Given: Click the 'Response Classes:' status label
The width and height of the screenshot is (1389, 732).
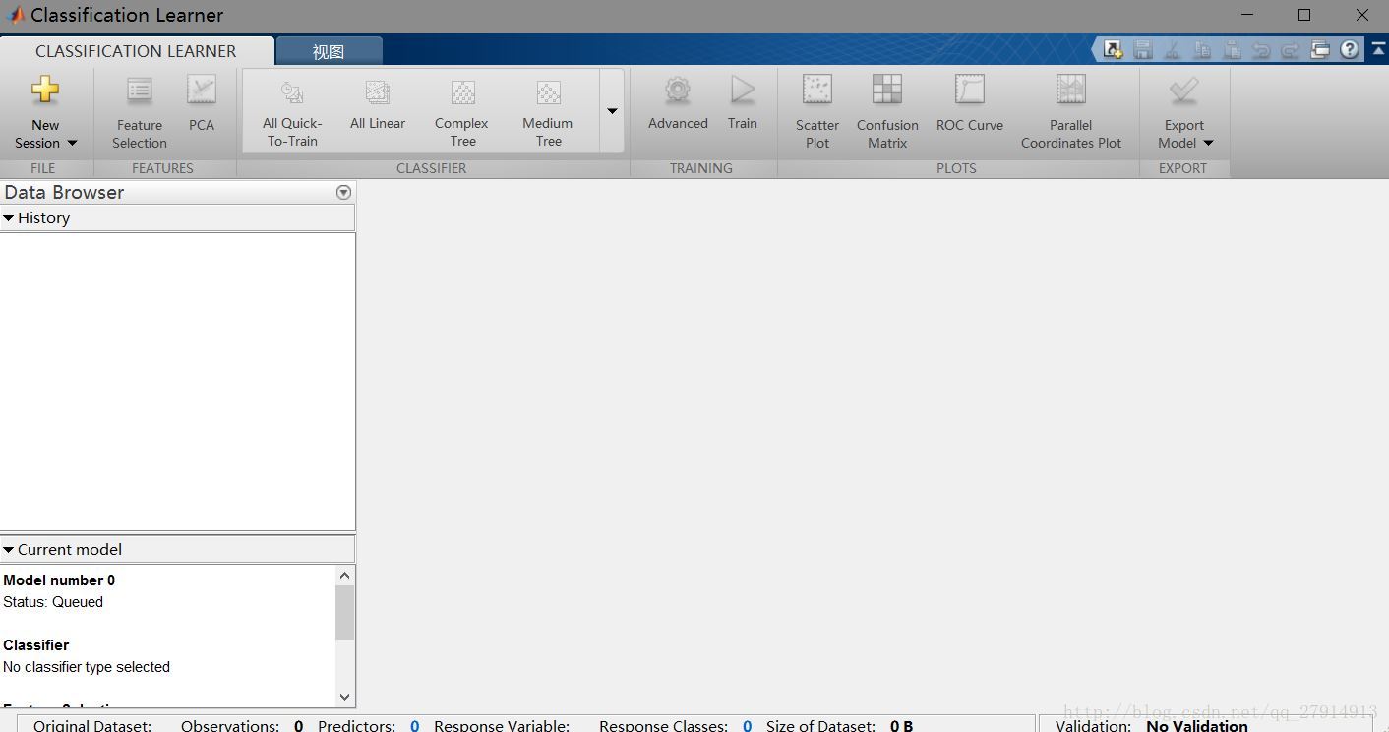Looking at the screenshot, I should pyautogui.click(x=663, y=726).
